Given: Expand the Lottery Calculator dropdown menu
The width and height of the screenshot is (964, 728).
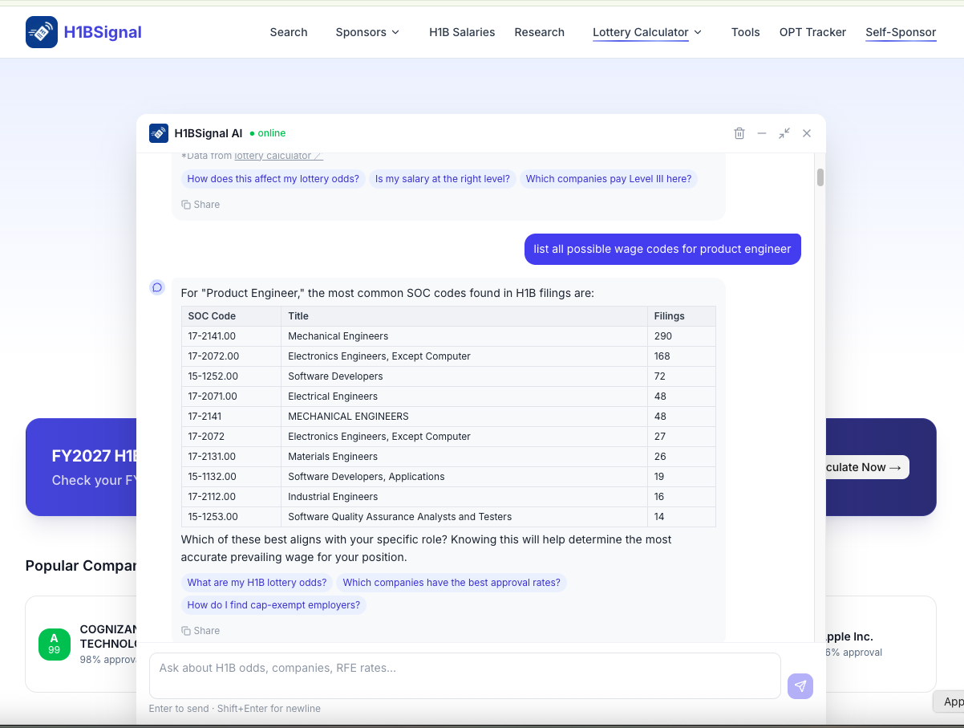Looking at the screenshot, I should (647, 32).
